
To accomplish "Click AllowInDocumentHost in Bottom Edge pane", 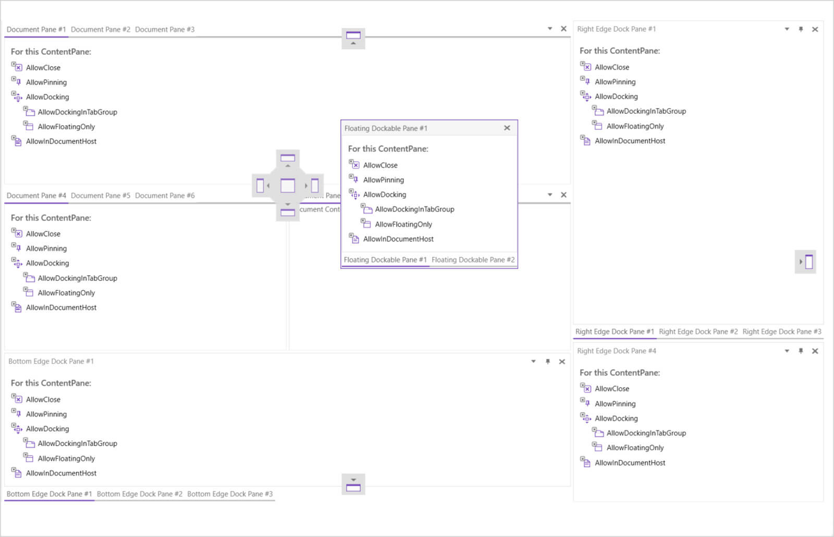I will click(61, 473).
